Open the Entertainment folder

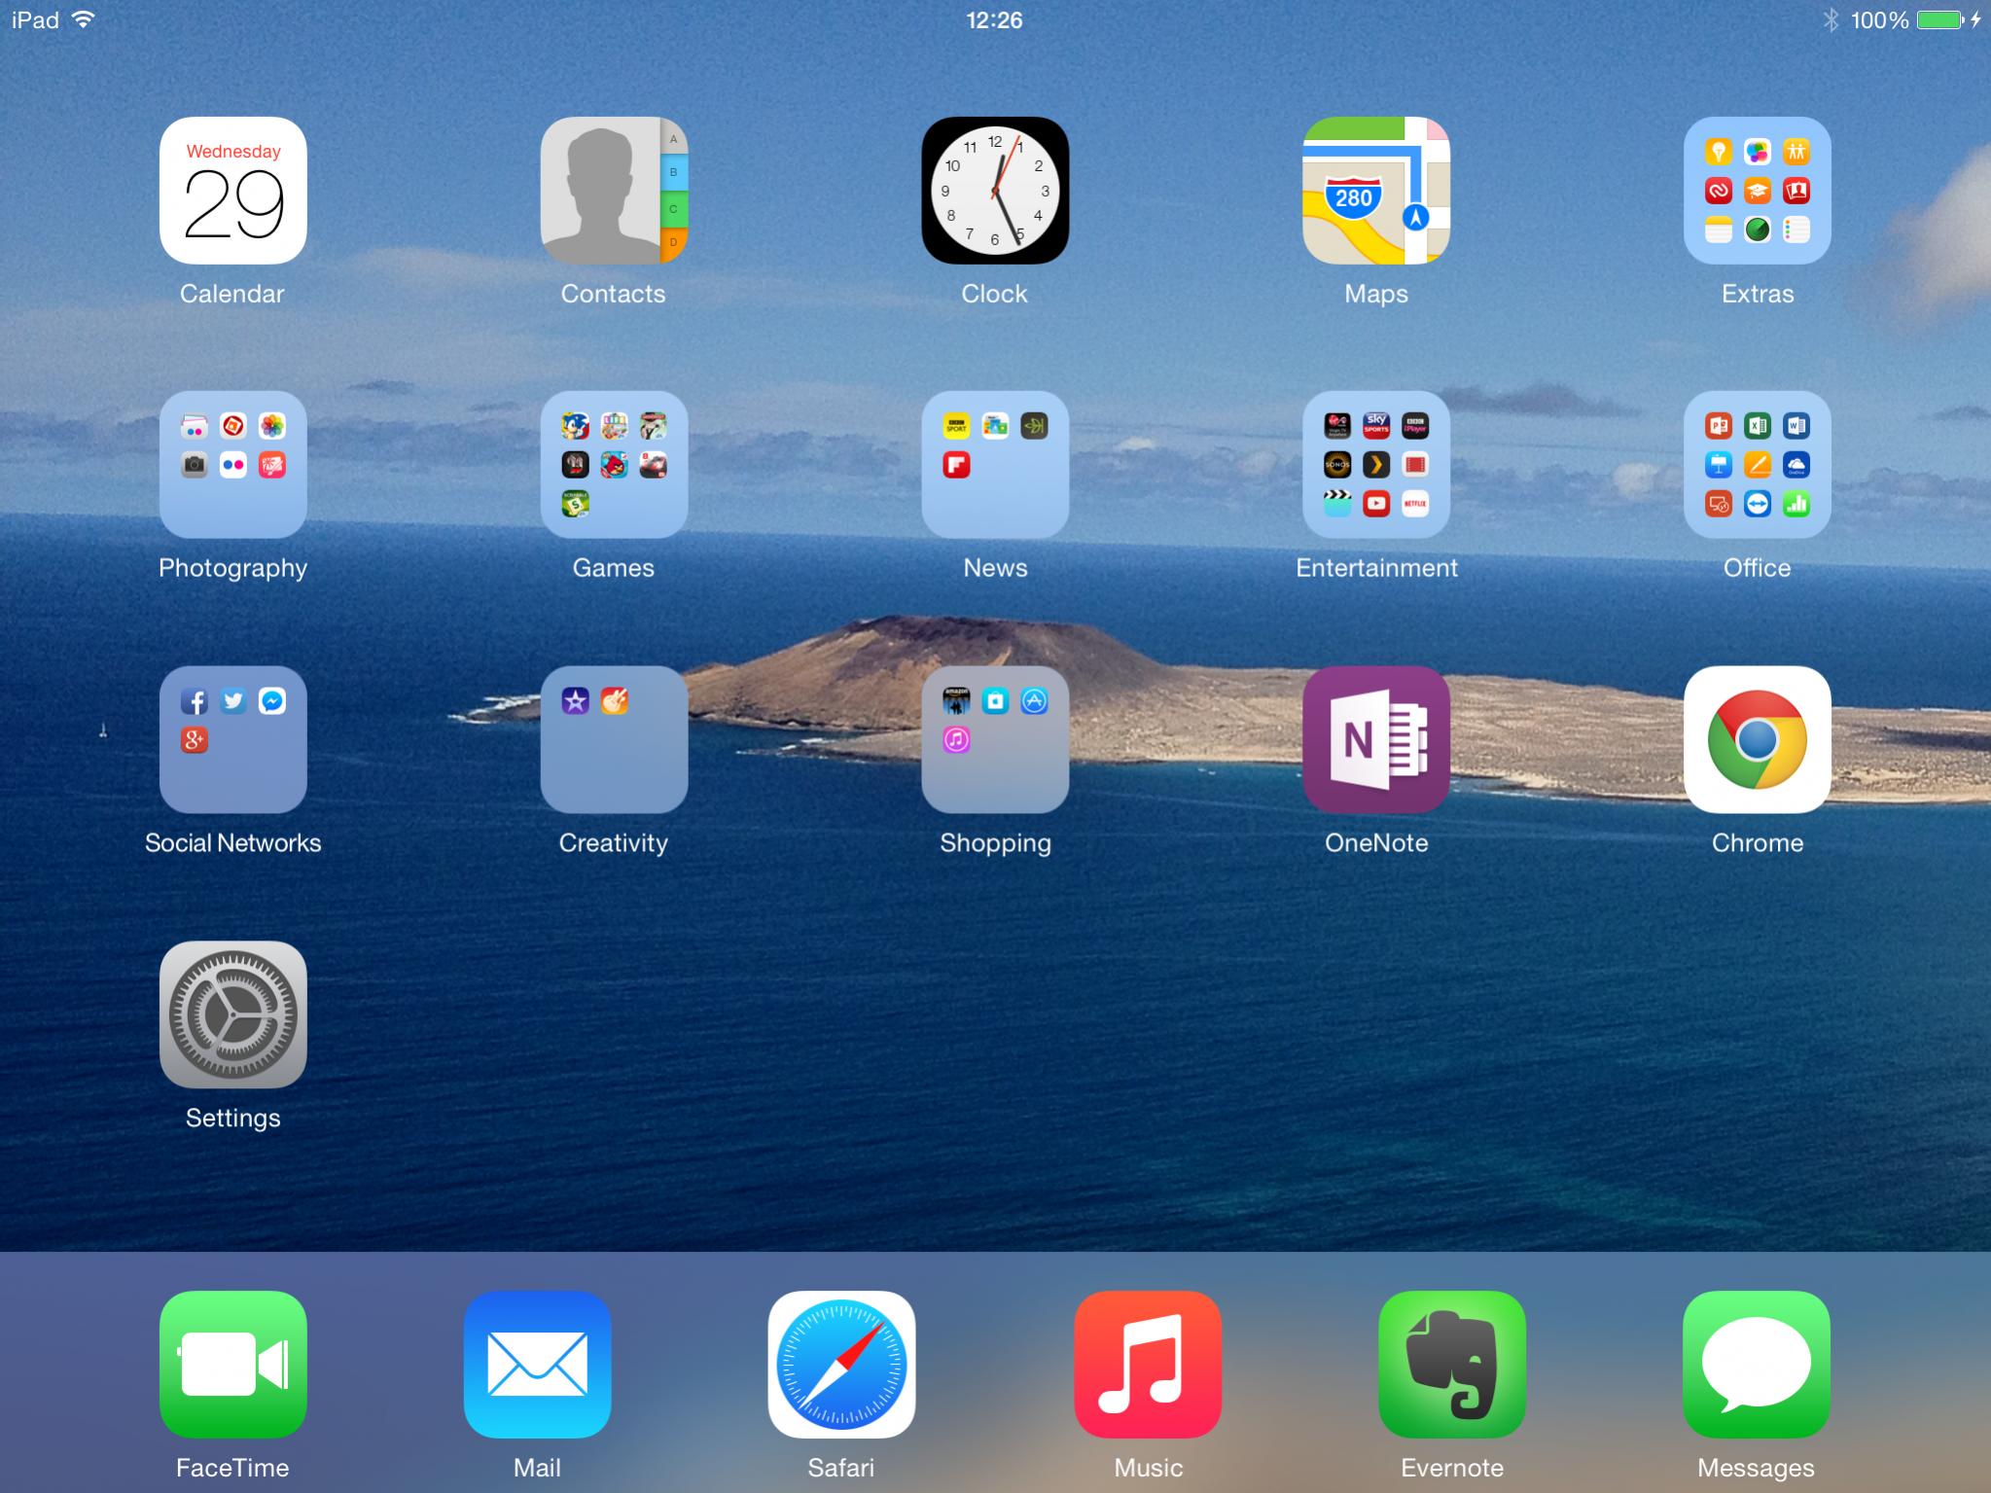(1376, 465)
